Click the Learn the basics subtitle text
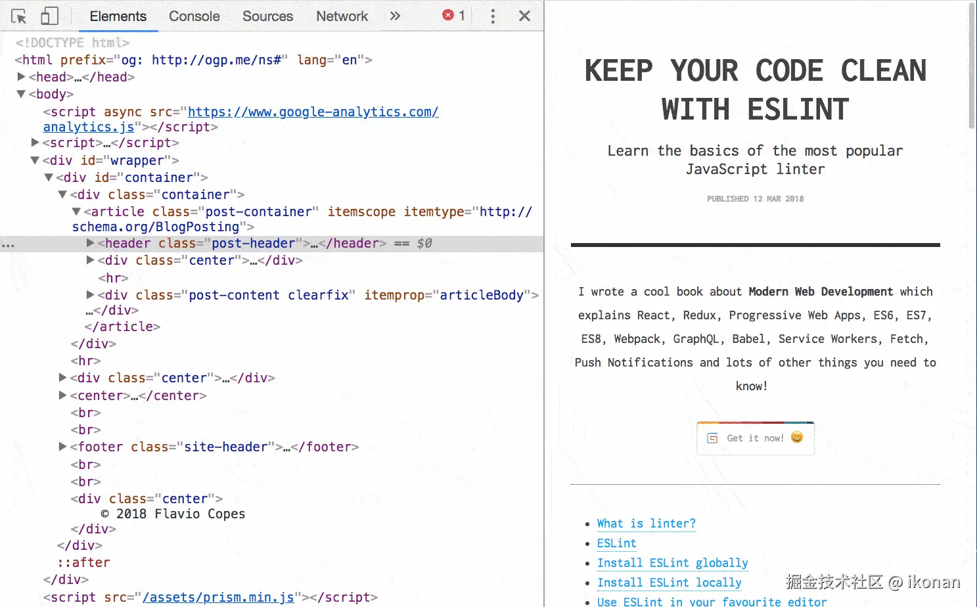The width and height of the screenshot is (977, 607). pos(756,160)
